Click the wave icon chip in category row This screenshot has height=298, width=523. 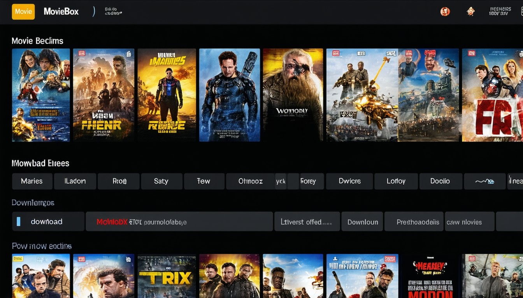click(x=484, y=181)
